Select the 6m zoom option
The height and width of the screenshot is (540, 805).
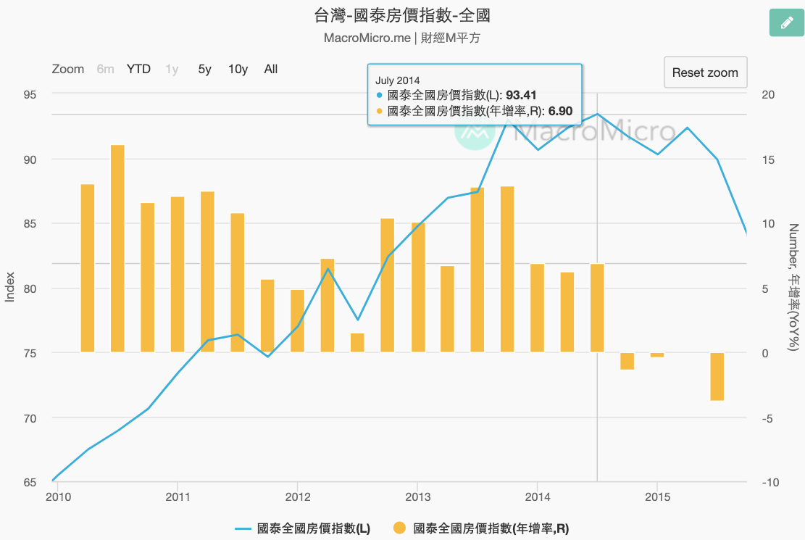coord(105,70)
